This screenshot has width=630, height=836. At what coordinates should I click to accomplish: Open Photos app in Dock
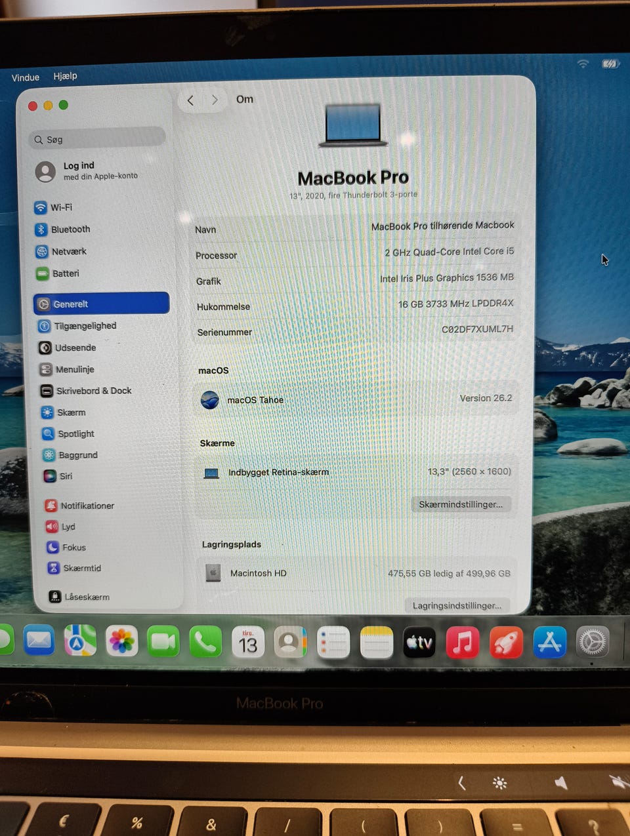121,641
